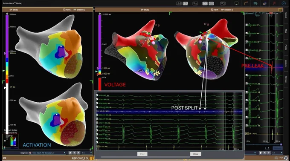Select the dual-map view icon
290x161 pixels.
click(205, 3)
